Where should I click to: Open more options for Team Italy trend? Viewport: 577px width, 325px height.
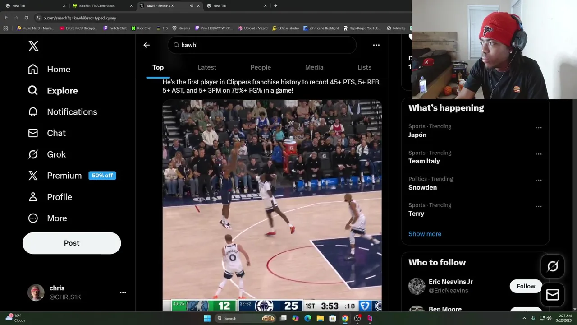coord(538,154)
